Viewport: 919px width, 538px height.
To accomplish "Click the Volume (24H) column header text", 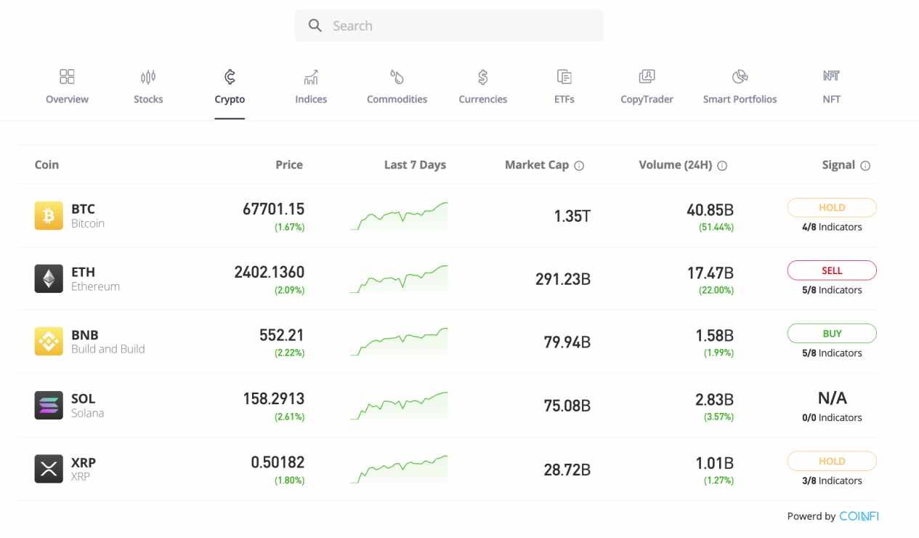I will (x=676, y=165).
